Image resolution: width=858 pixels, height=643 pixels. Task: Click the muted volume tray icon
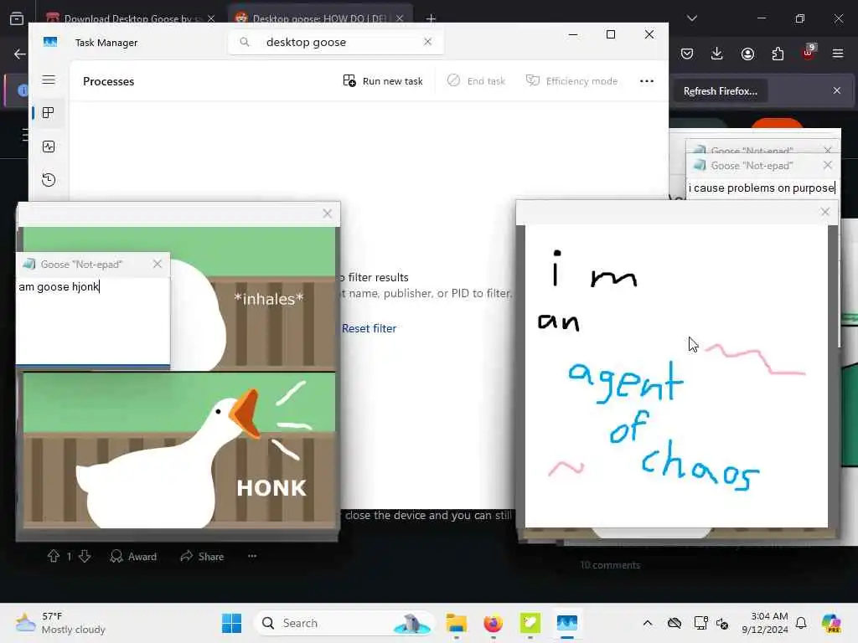722,623
